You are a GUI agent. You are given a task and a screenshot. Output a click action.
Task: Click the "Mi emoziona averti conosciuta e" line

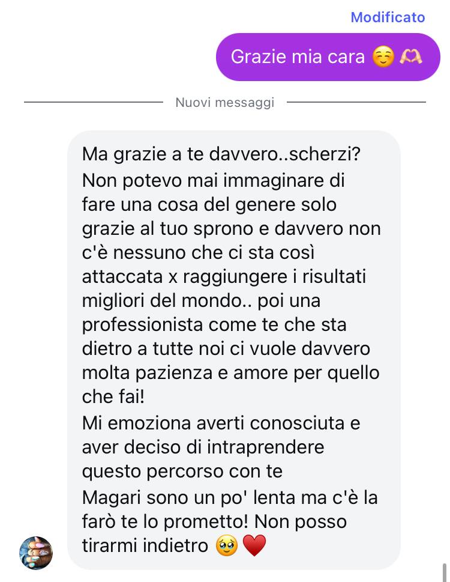tap(221, 423)
